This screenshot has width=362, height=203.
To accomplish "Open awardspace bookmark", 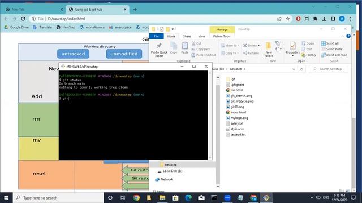I will coord(120,27).
